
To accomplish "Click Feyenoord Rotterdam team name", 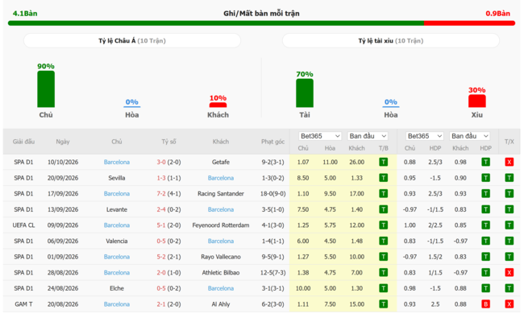I will click(x=221, y=225).
